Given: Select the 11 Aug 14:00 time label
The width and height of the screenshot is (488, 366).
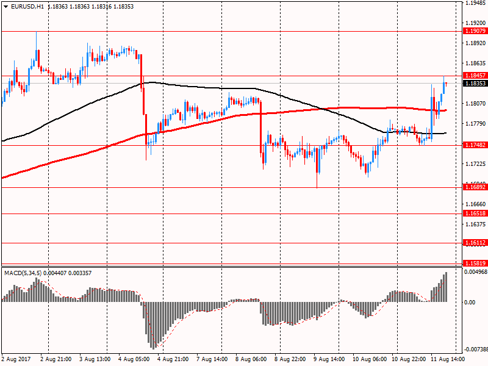Looking at the screenshot, I should pyautogui.click(x=448, y=359).
